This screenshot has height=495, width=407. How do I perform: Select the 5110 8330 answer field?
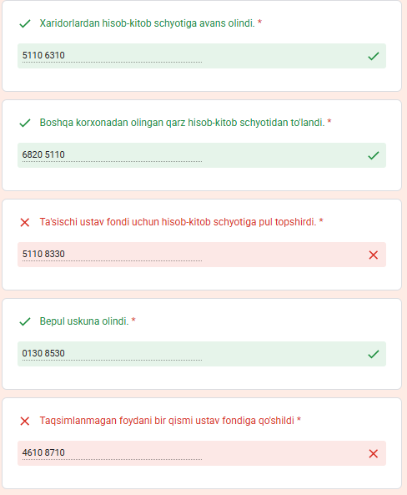click(202, 255)
